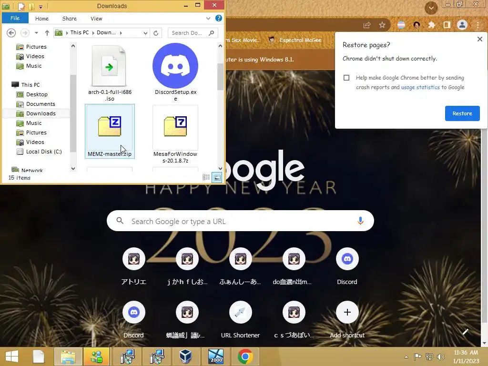Open the VirtualBox cube taskbar icon
Image resolution: width=488 pixels, height=366 pixels.
pyautogui.click(x=186, y=356)
